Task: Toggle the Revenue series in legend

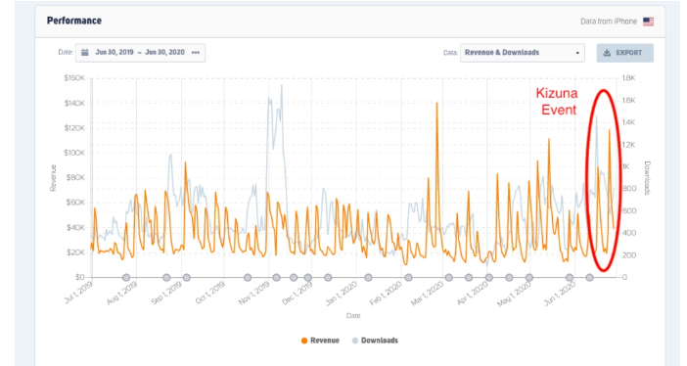Action: 320,341
